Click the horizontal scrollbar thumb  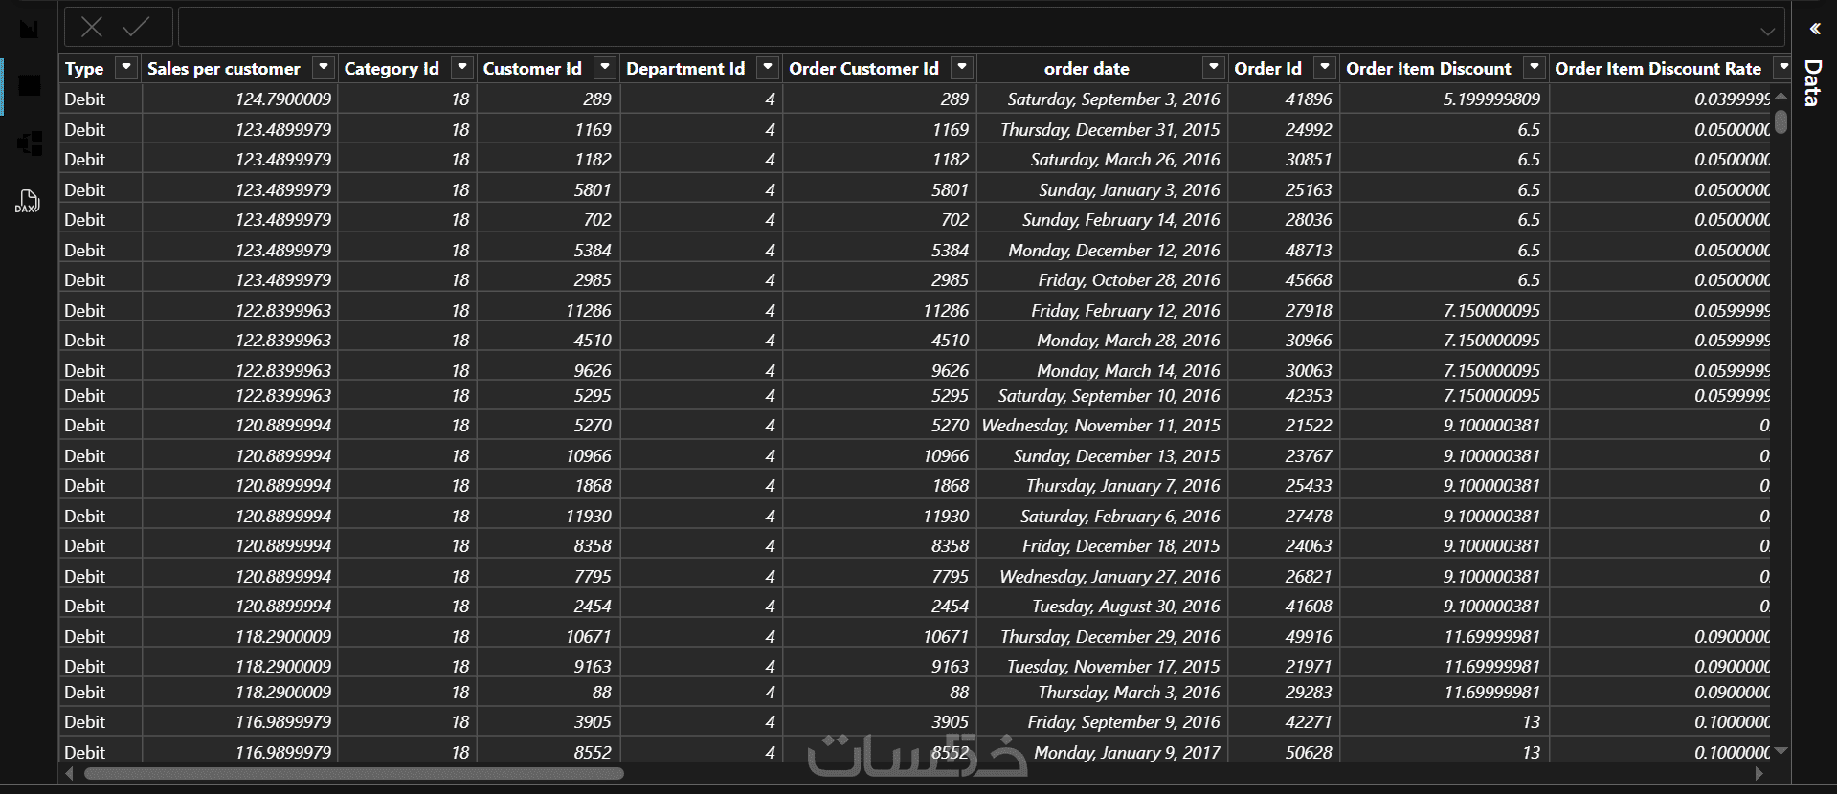pos(354,773)
